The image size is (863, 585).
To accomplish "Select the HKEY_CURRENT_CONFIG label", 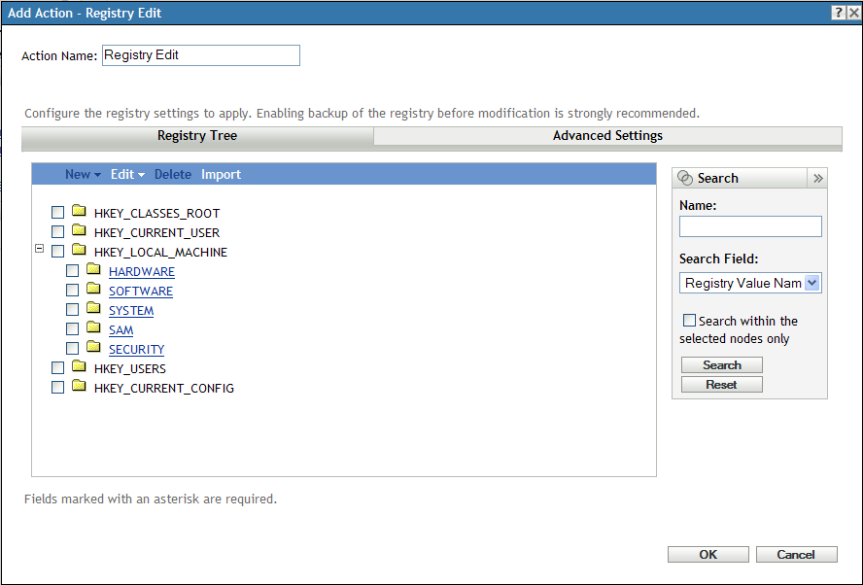I will pos(164,388).
